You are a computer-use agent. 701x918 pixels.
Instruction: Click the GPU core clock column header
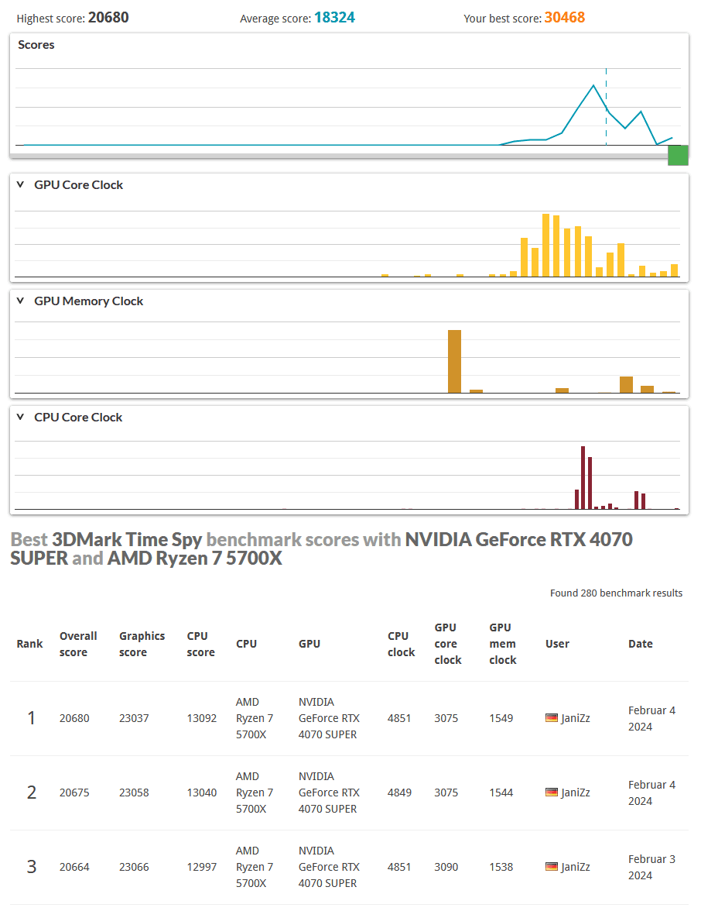coord(448,644)
